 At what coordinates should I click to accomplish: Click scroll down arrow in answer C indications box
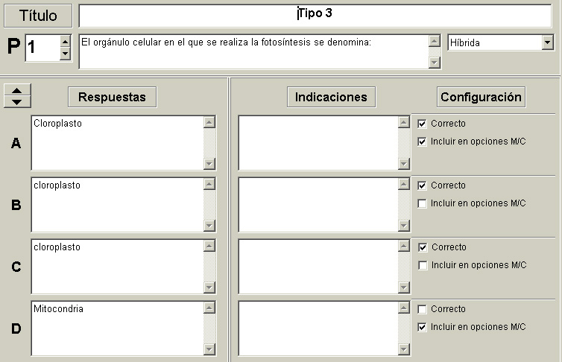(x=403, y=288)
